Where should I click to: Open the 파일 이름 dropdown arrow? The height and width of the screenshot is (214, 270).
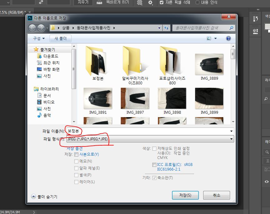[x=231, y=131]
